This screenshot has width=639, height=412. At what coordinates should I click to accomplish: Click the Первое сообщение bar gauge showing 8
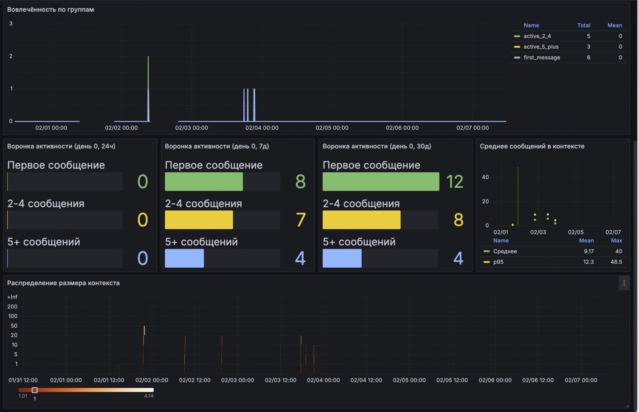(204, 181)
